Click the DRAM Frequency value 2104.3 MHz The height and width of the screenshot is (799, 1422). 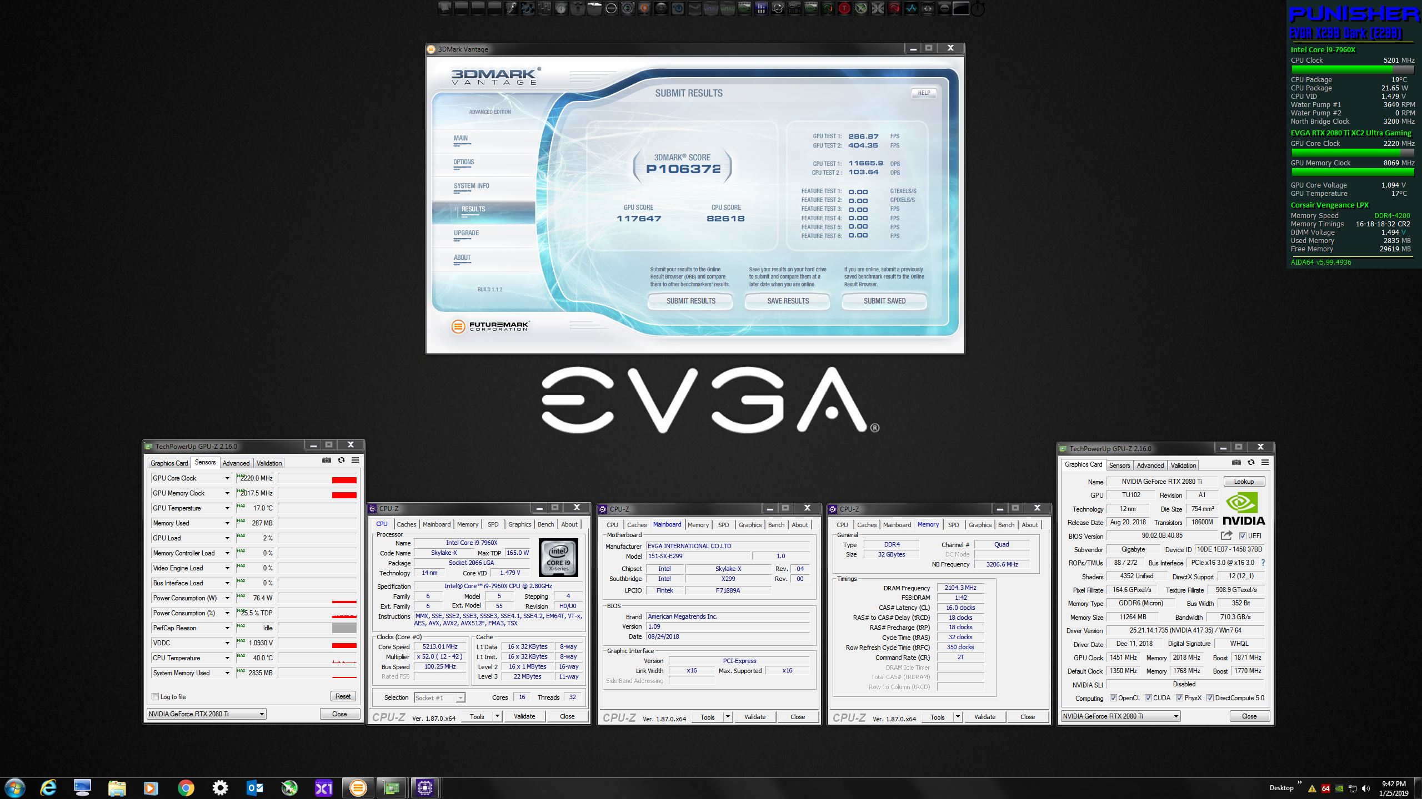[x=960, y=588]
